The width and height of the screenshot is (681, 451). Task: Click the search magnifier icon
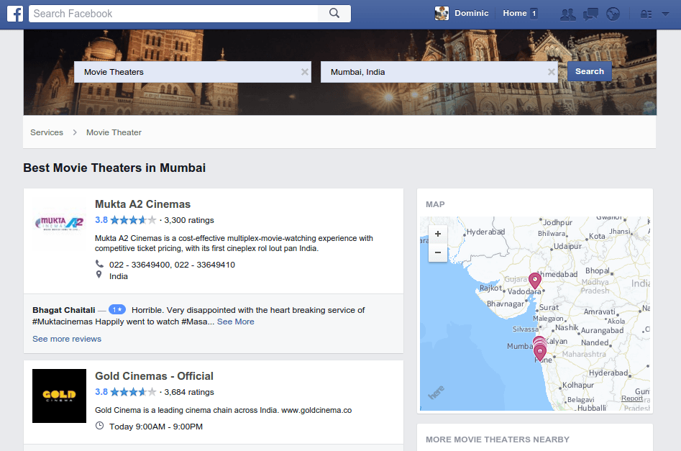coord(333,13)
